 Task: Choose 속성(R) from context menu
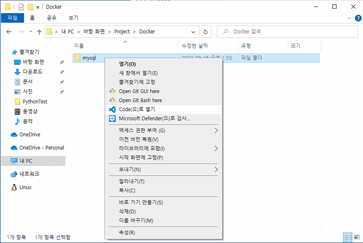[127, 233]
